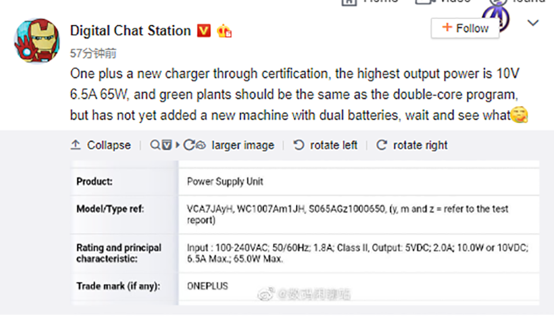Screen dimensions: 554x321
Task: Collapse the expanded image view
Action: pyautogui.click(x=109, y=145)
